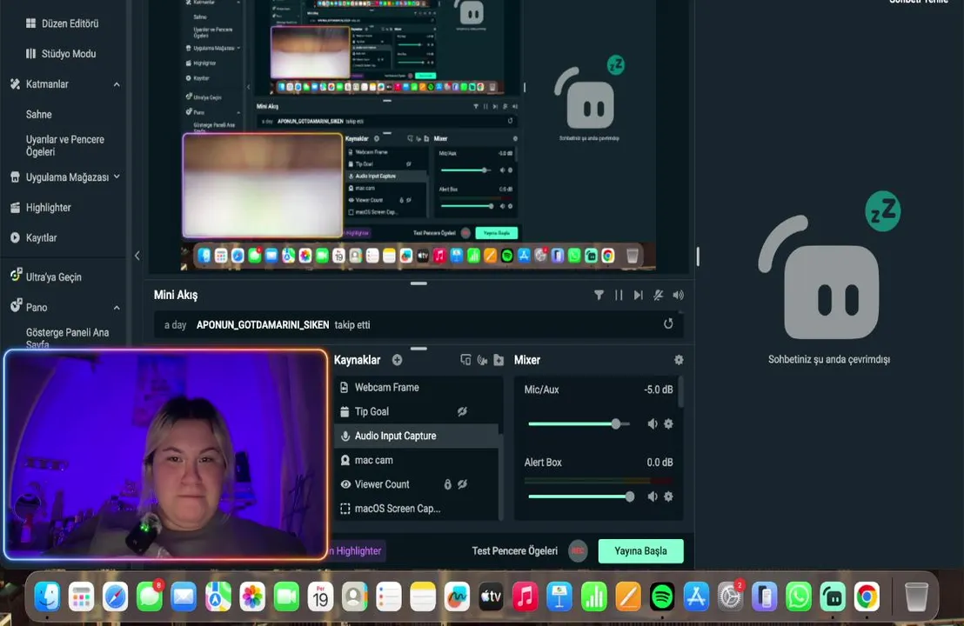Mute the Alert Box channel
The width and height of the screenshot is (964, 626).
(x=653, y=496)
